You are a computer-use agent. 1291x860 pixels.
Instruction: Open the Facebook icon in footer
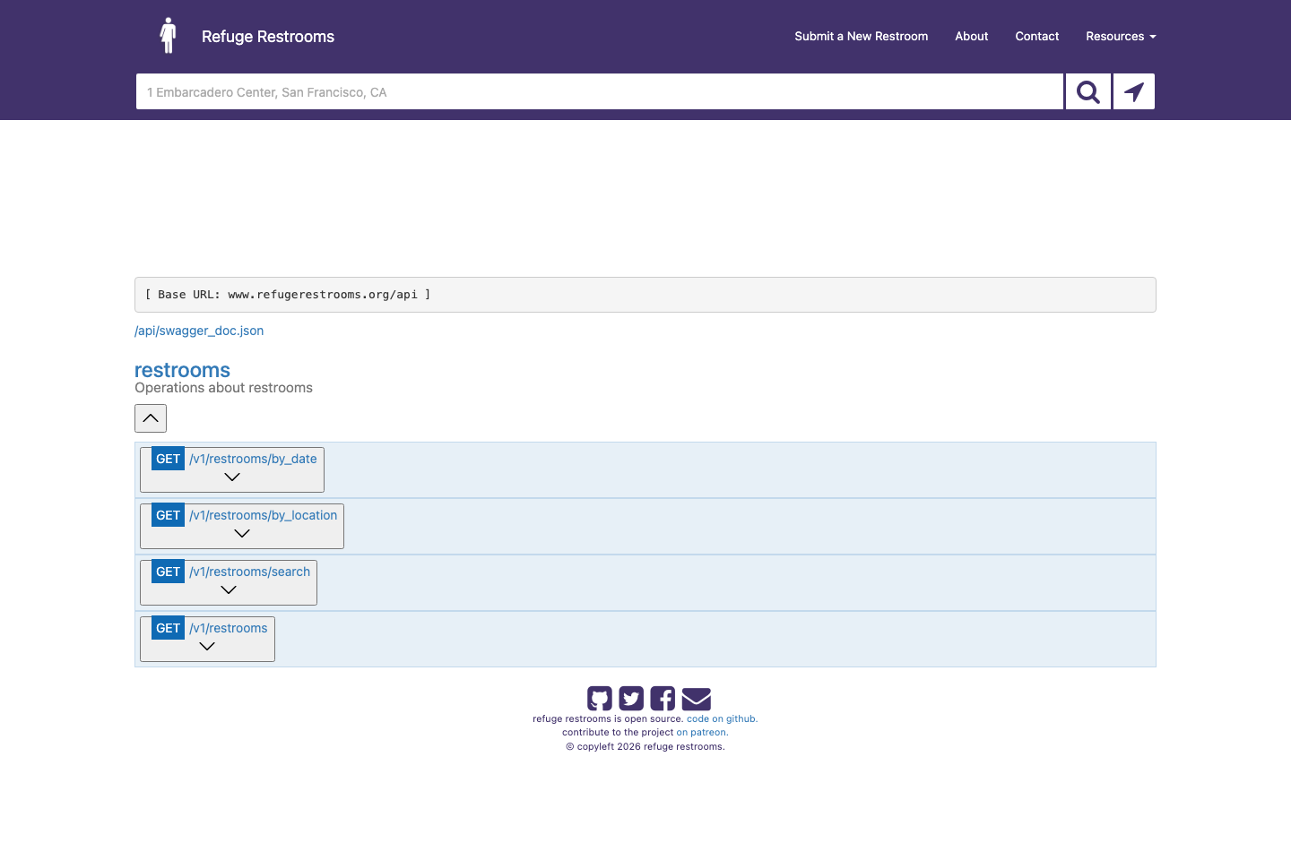[x=663, y=699]
